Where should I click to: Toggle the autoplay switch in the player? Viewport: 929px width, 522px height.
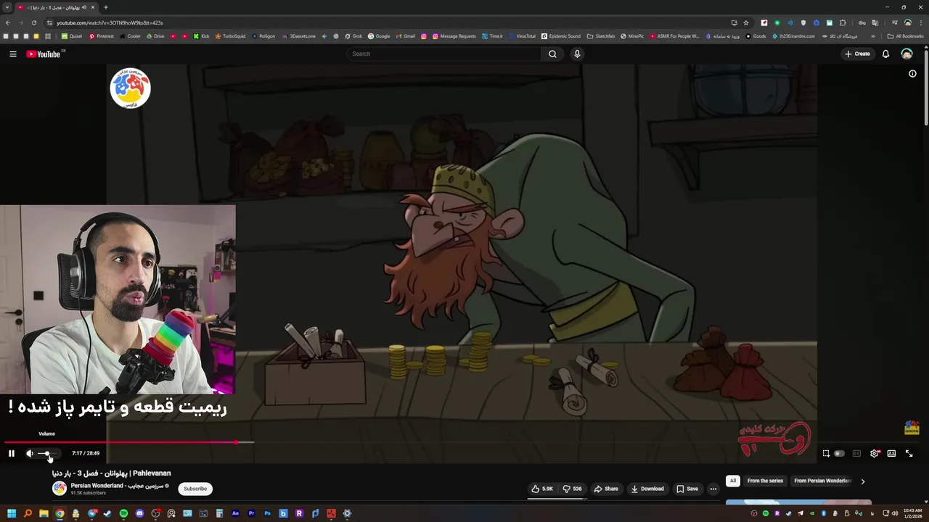coord(839,453)
